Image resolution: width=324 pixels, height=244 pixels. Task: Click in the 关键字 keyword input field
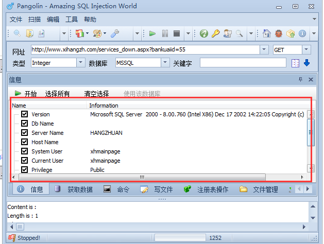(243, 63)
